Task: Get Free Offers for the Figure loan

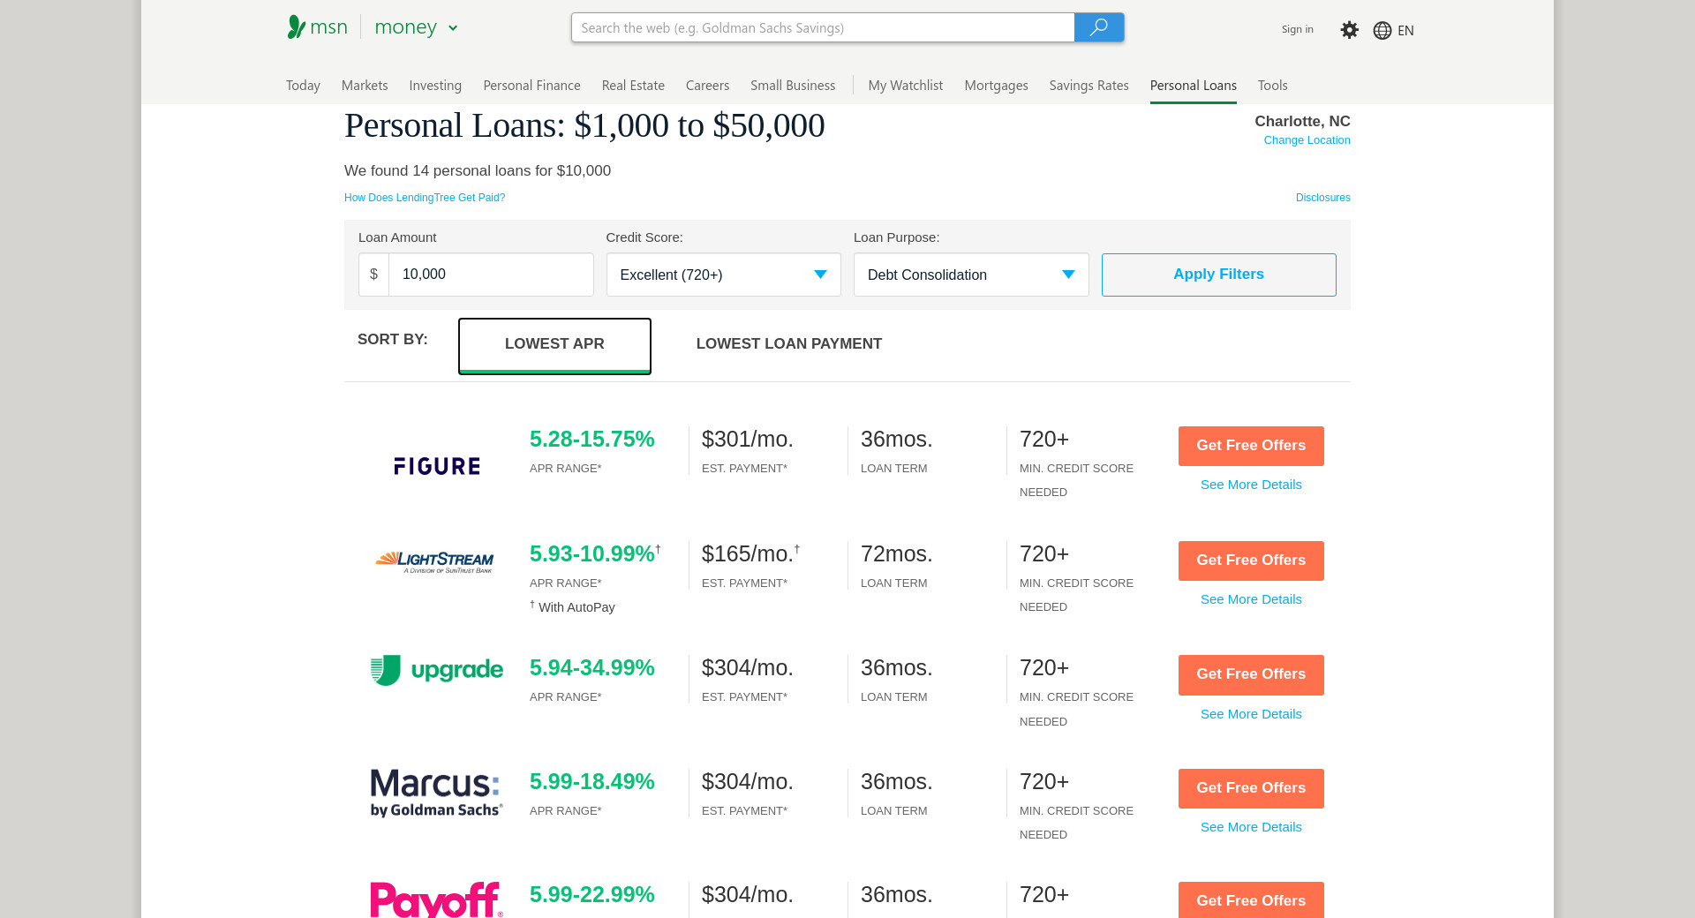Action: 1250,446
